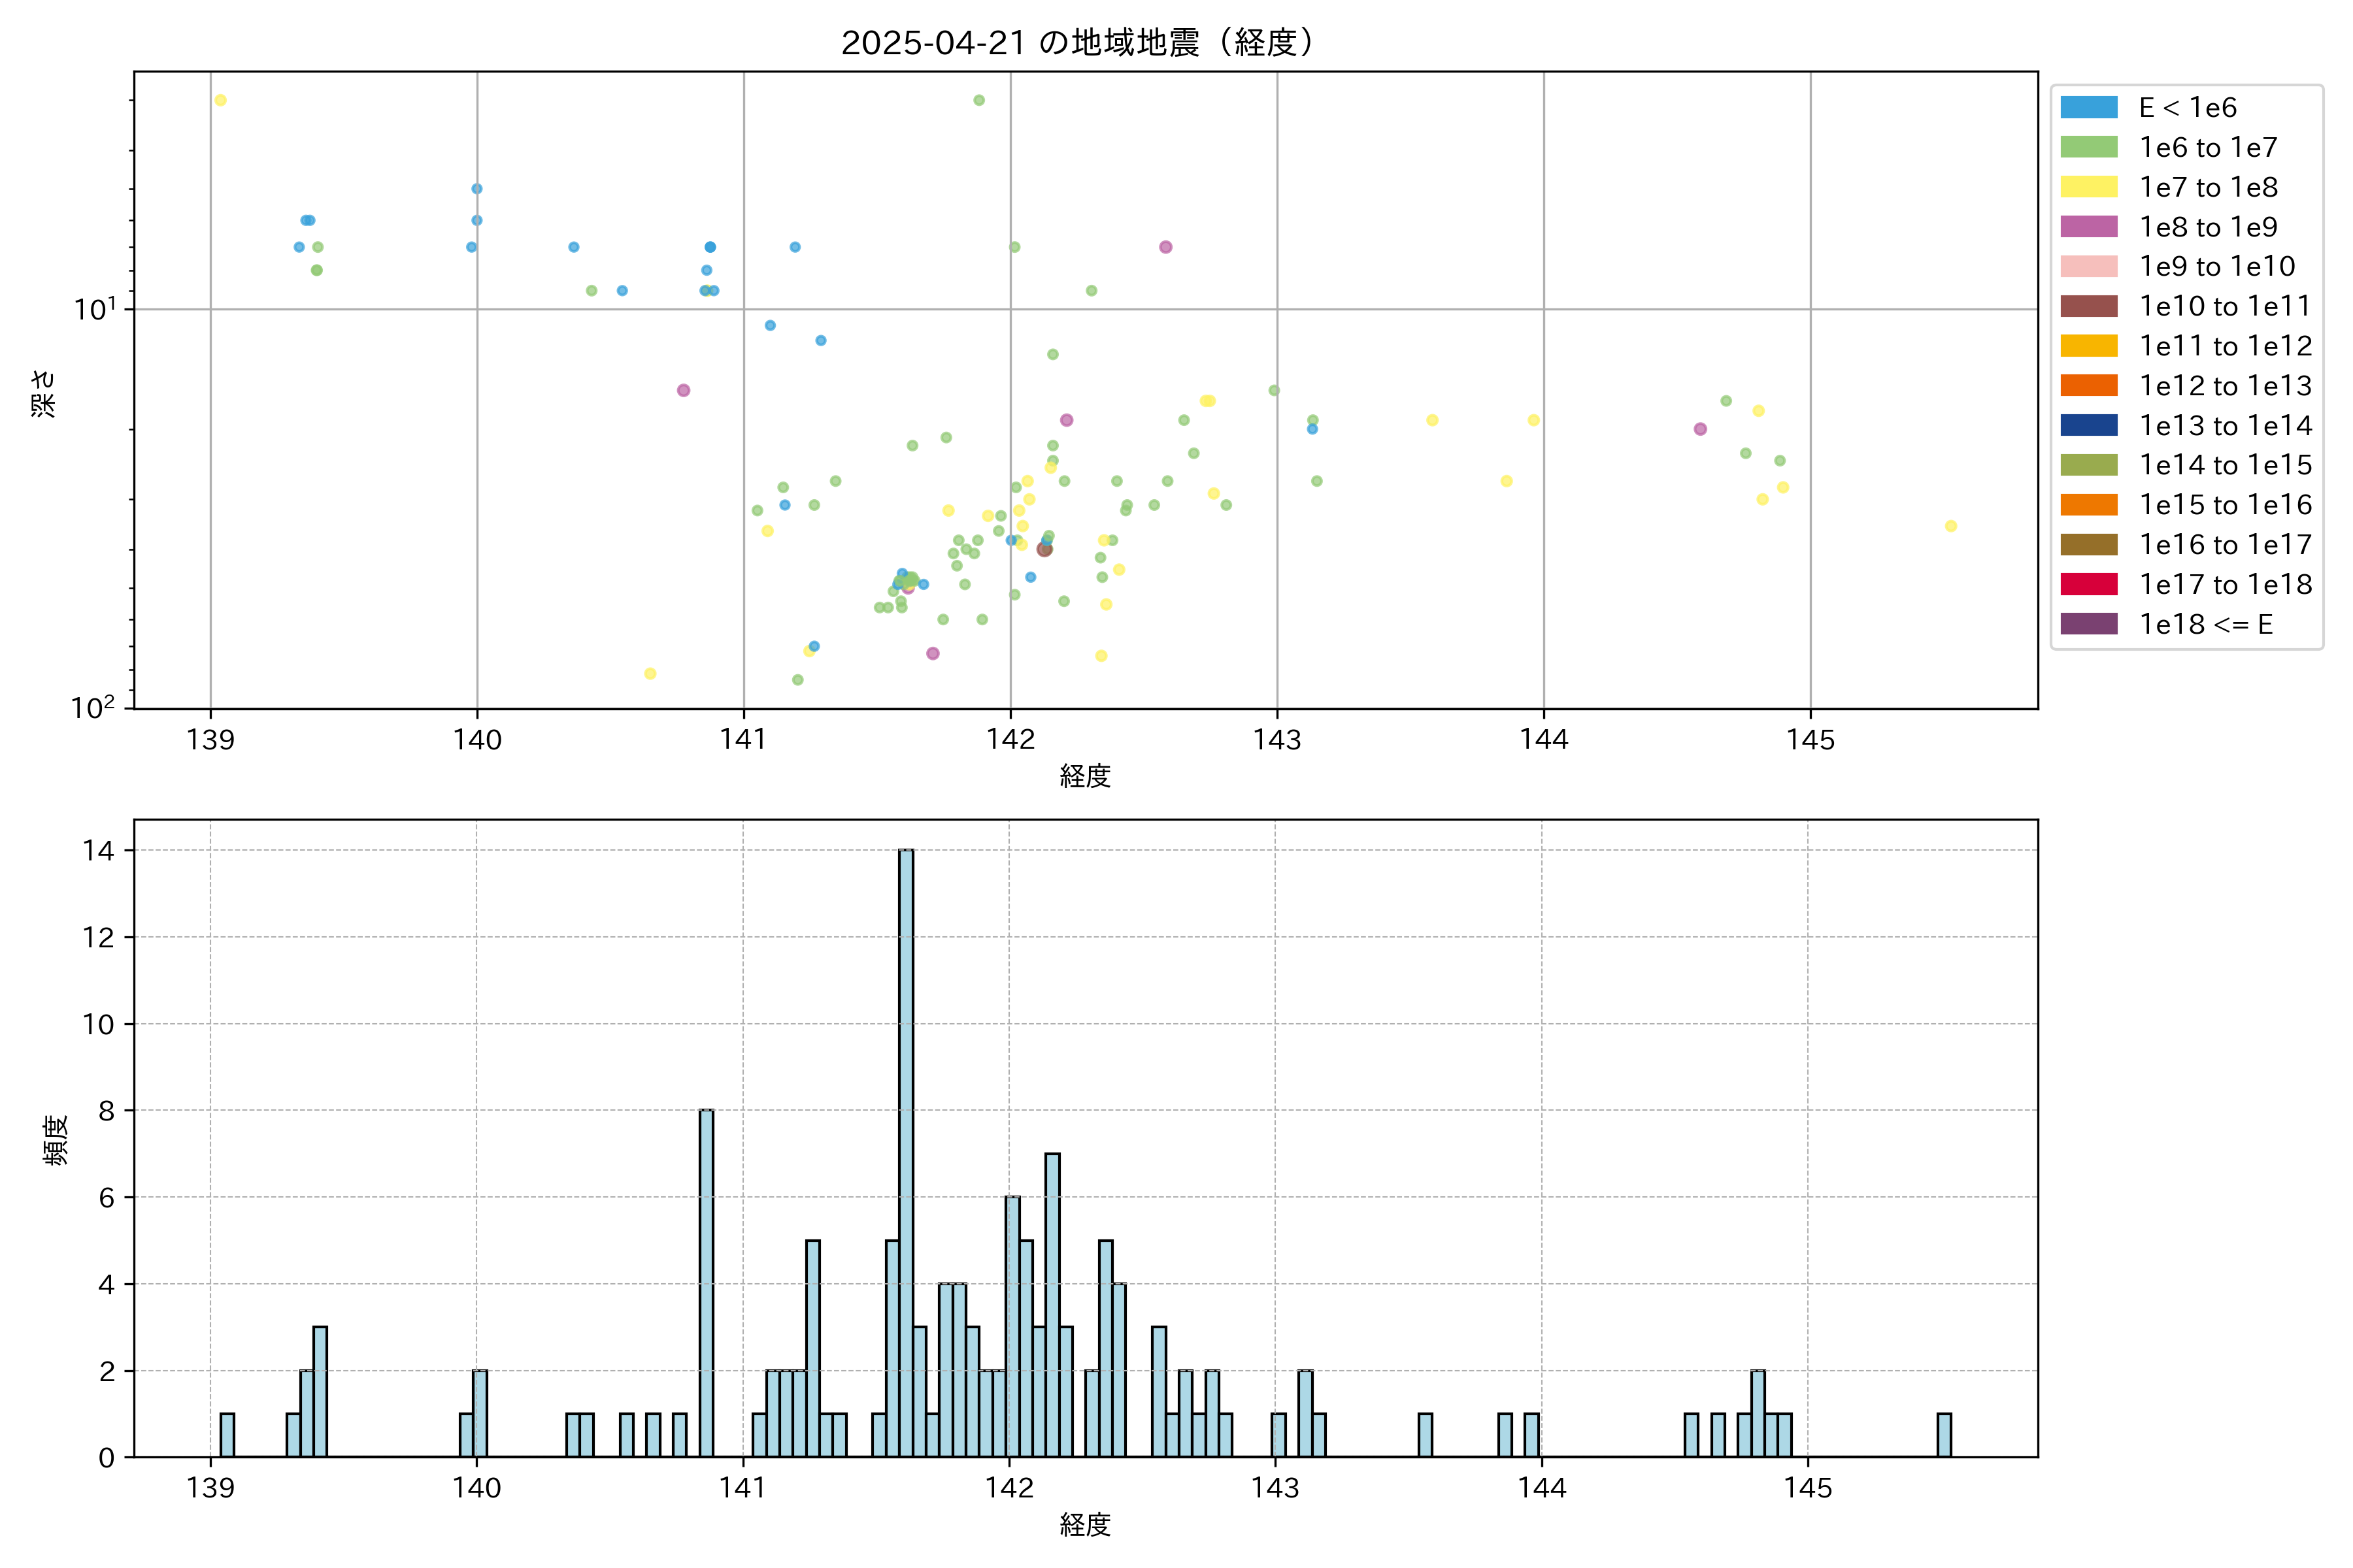Click the 頻度 y-axis label
Screen dimensions: 2353x1568
(x=56, y=1140)
